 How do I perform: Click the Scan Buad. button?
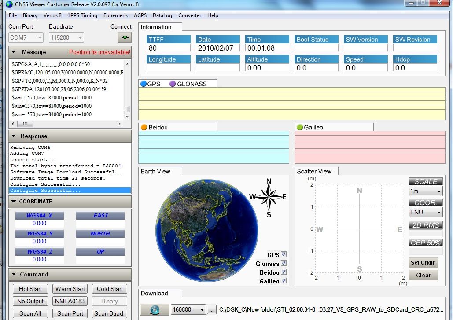pyautogui.click(x=110, y=313)
